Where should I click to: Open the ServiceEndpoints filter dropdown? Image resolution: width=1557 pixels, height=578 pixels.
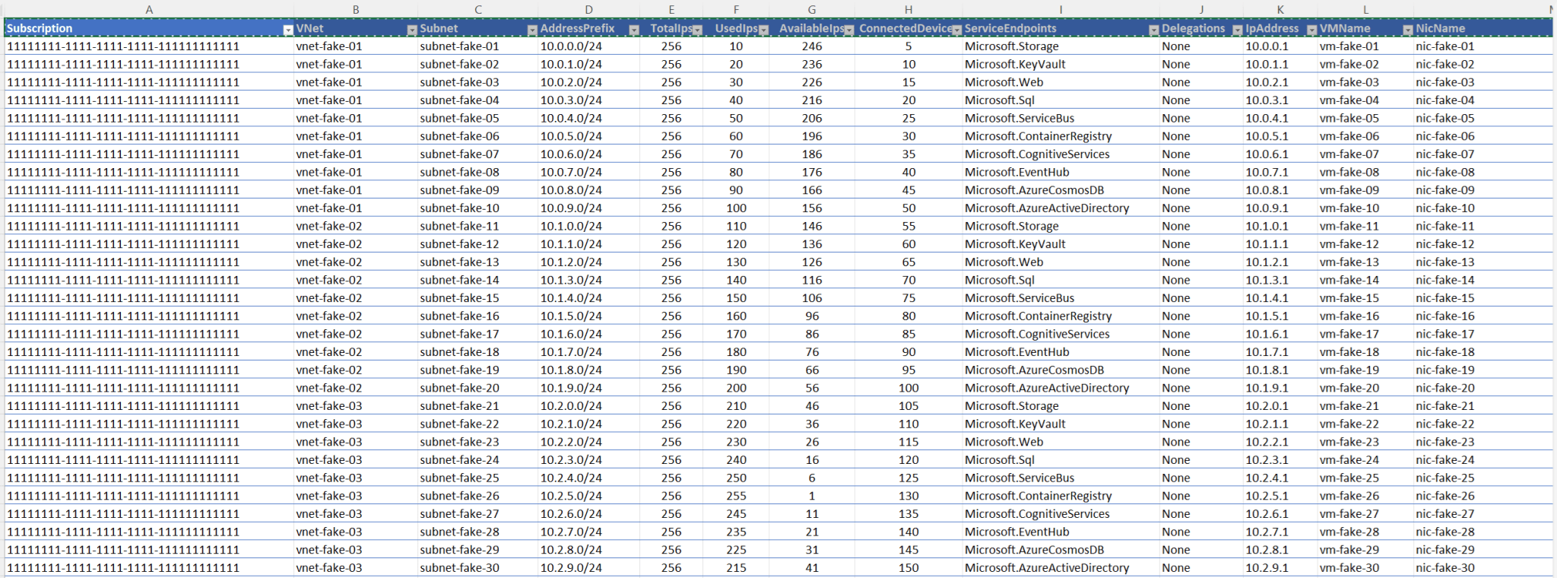[x=1153, y=30]
